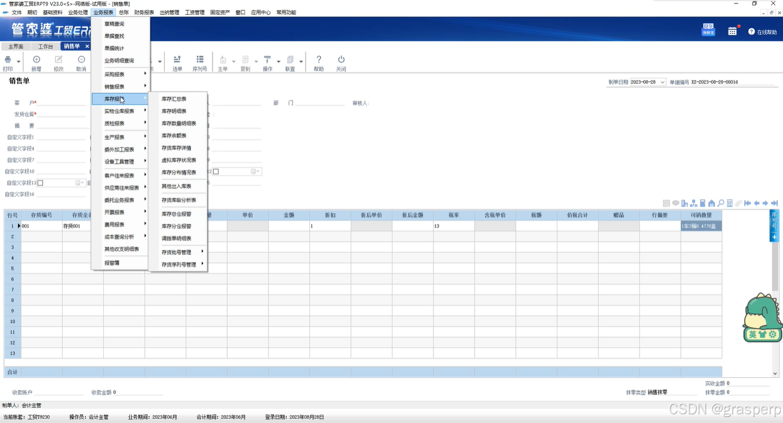The width and height of the screenshot is (783, 423).
Task: Expand the 打印 dropdown arrow
Action: (x=18, y=62)
